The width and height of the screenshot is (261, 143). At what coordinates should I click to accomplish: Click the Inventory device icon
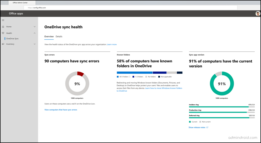coord(3,44)
